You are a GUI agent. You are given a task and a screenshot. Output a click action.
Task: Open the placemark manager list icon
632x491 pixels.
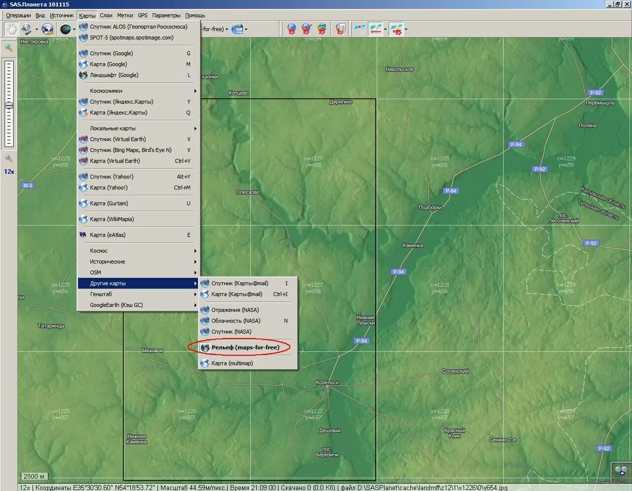pyautogui.click(x=340, y=29)
